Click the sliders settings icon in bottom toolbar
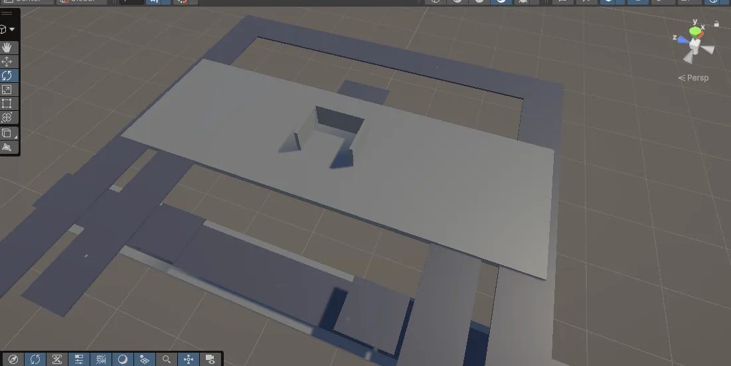The height and width of the screenshot is (366, 731). (79, 359)
